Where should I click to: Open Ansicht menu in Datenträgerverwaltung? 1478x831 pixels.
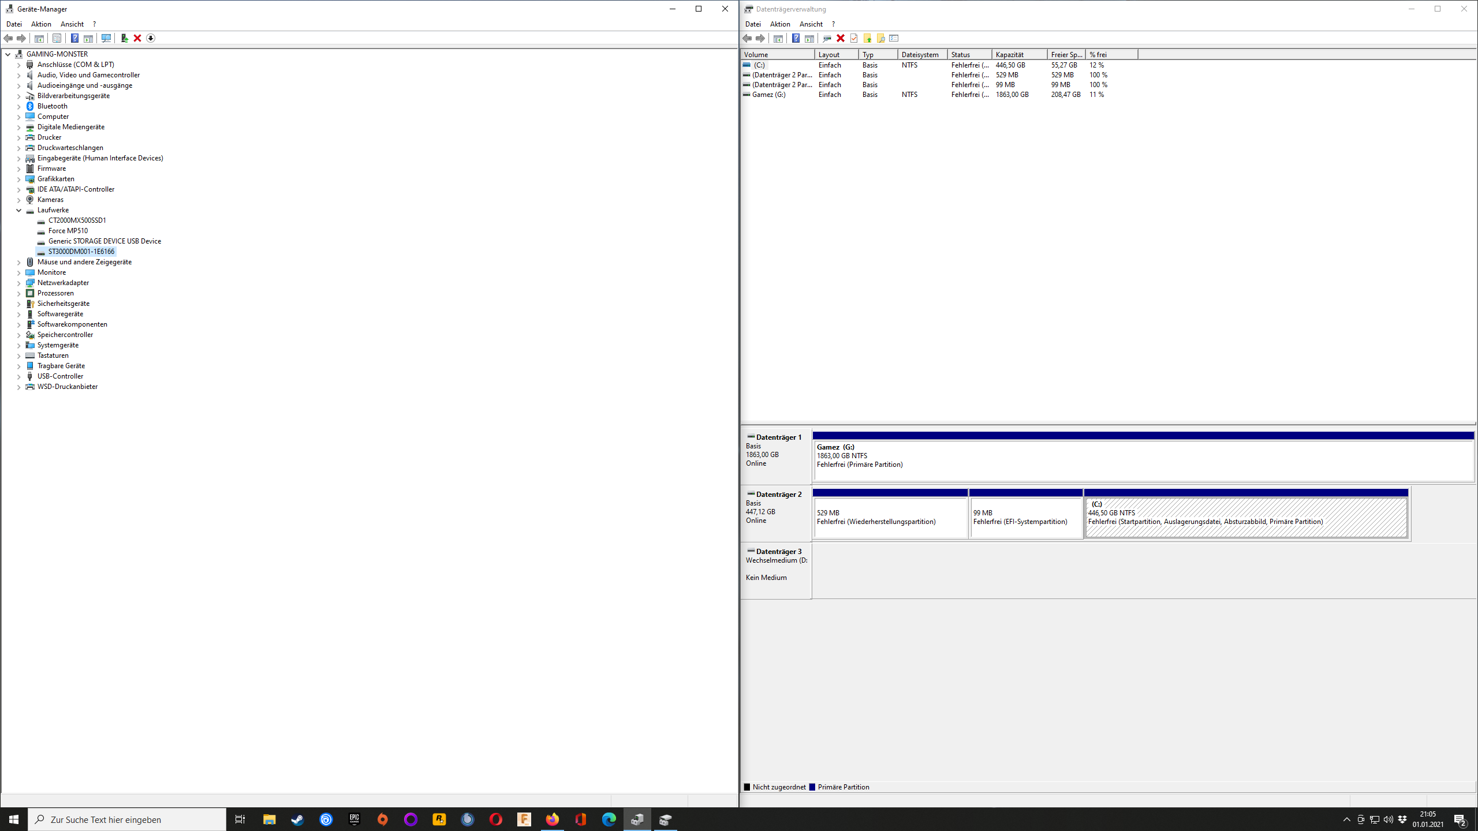tap(811, 24)
